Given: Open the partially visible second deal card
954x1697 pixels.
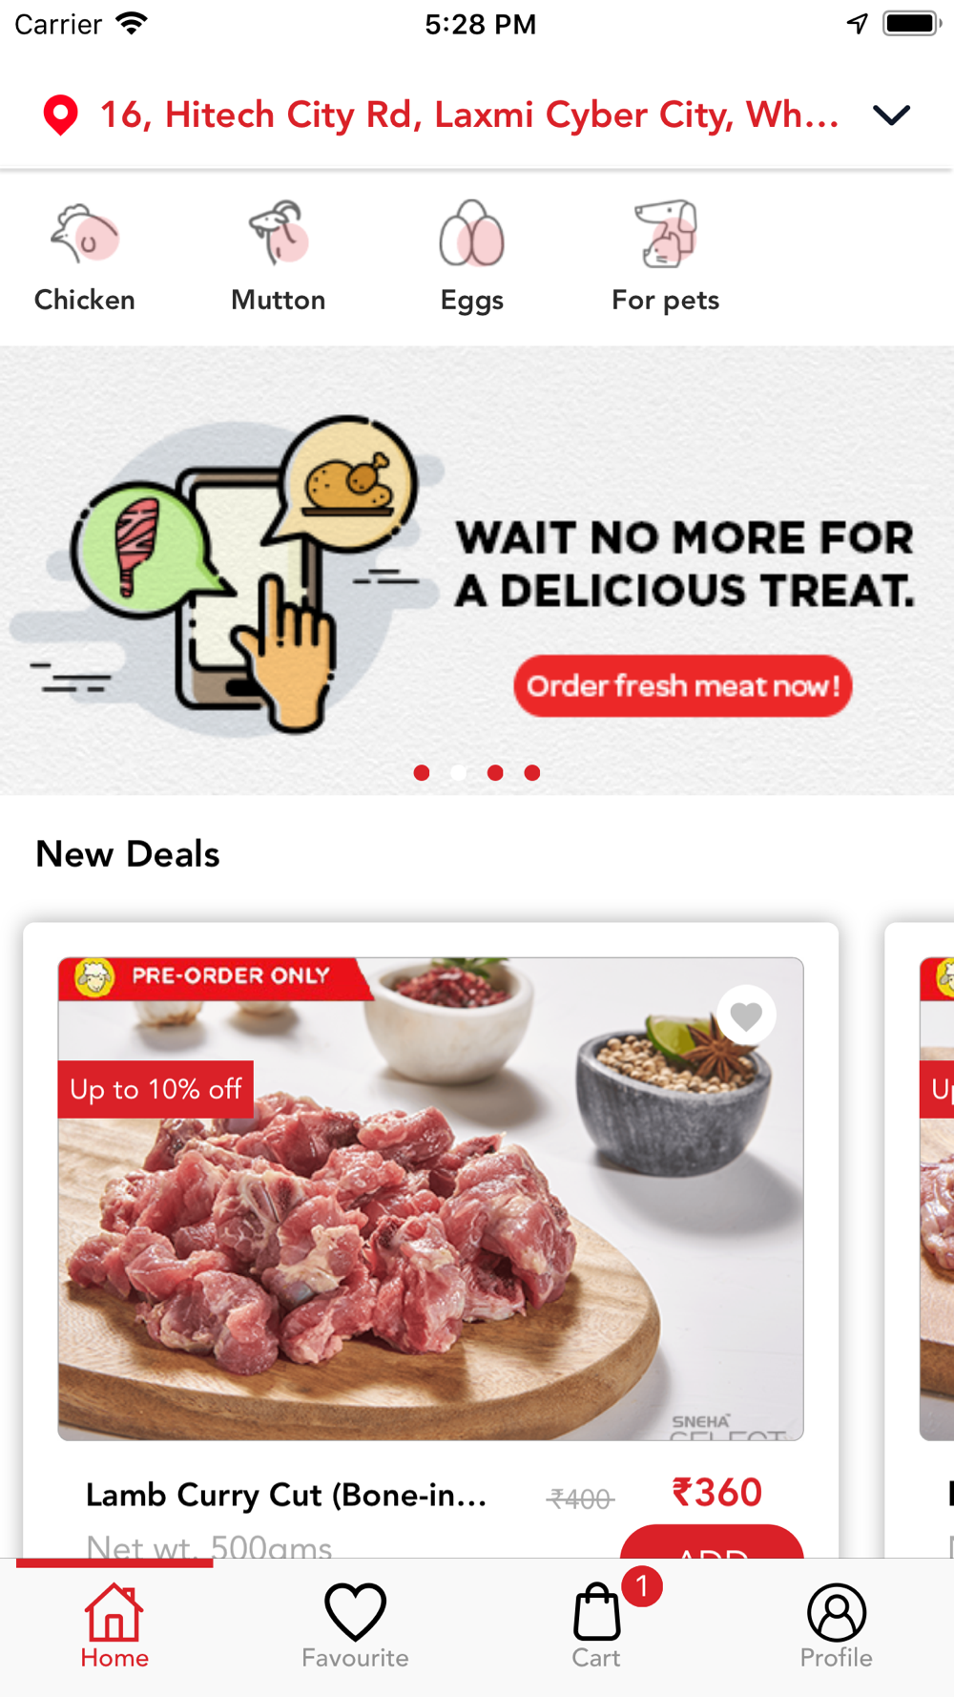Looking at the screenshot, I should pos(920,1241).
